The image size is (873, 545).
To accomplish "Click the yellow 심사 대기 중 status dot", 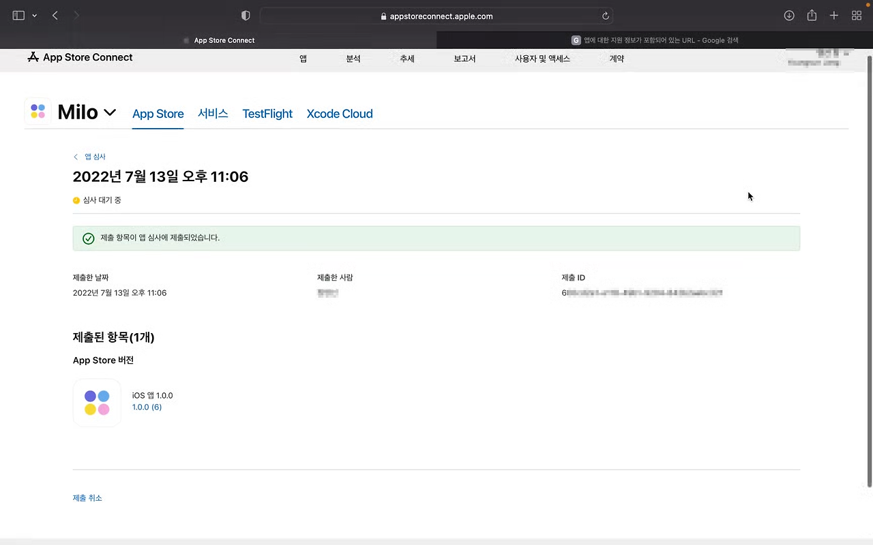I will pyautogui.click(x=76, y=200).
